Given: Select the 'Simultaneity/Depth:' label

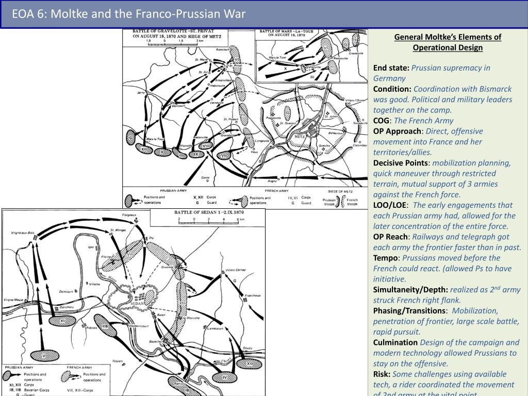Looking at the screenshot, I should pos(410,290).
